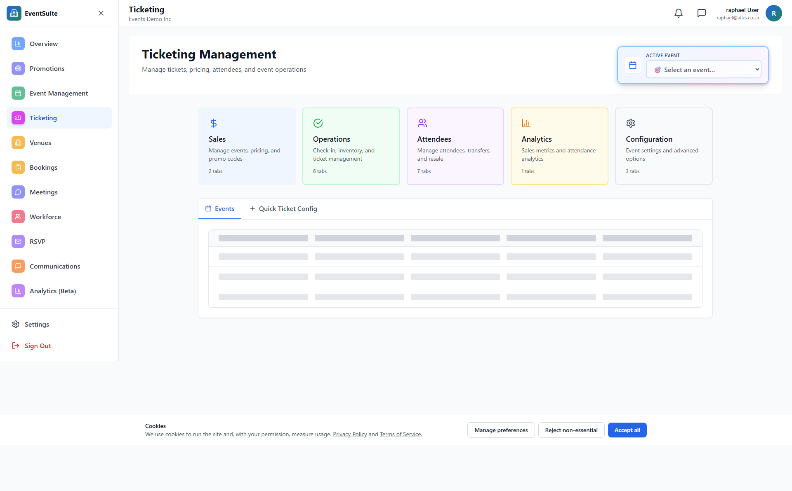Select the Workforce people icon
This screenshot has height=491, width=792.
coord(18,217)
